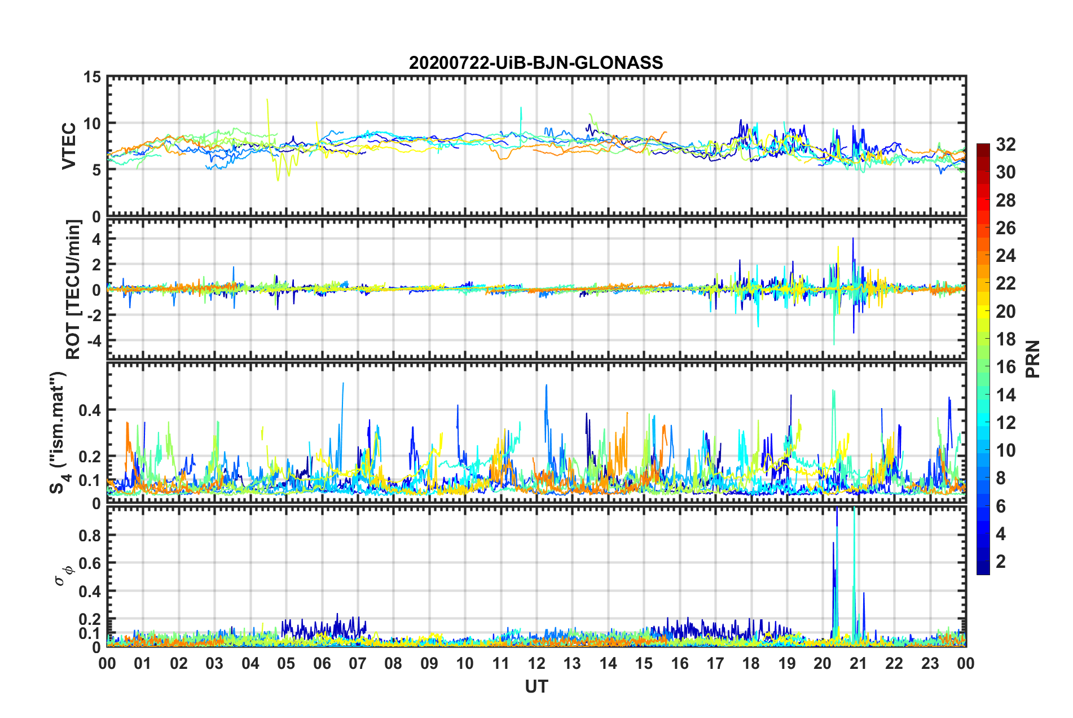The height and width of the screenshot is (718, 1073).
Task: Click colorbar tick value 8
Action: coord(1000,478)
